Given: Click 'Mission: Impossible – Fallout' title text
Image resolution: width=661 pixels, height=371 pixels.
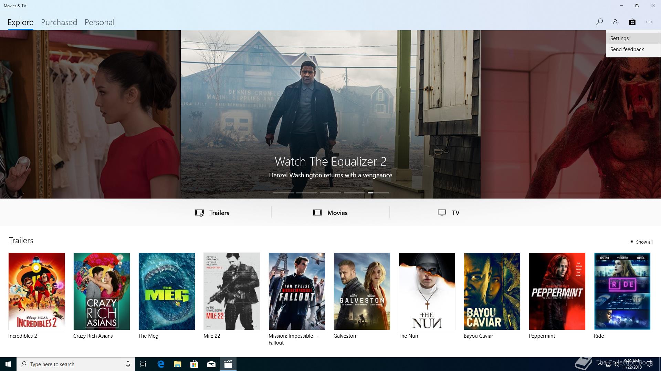Looking at the screenshot, I should (293, 339).
